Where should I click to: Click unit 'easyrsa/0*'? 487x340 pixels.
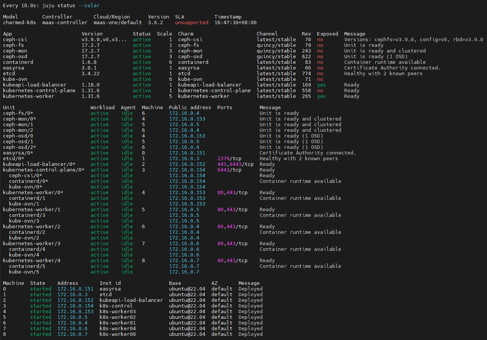click(18, 153)
